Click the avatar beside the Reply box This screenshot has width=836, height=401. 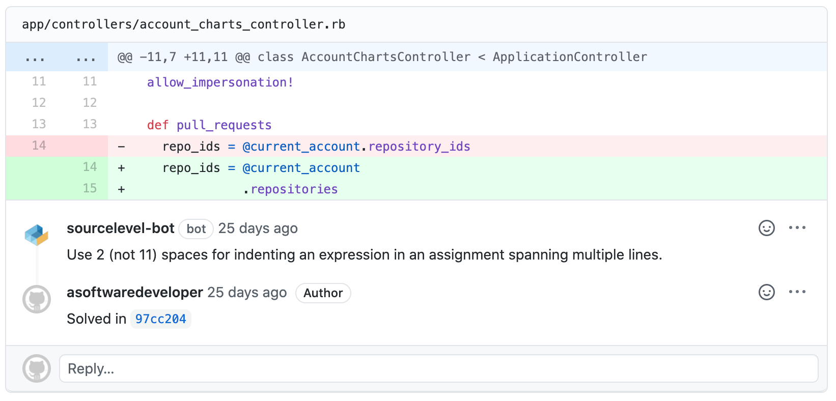point(37,368)
